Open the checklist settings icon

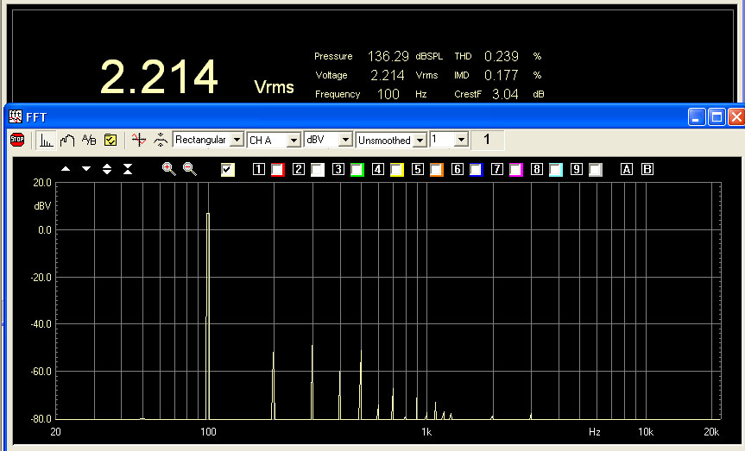tap(110, 140)
